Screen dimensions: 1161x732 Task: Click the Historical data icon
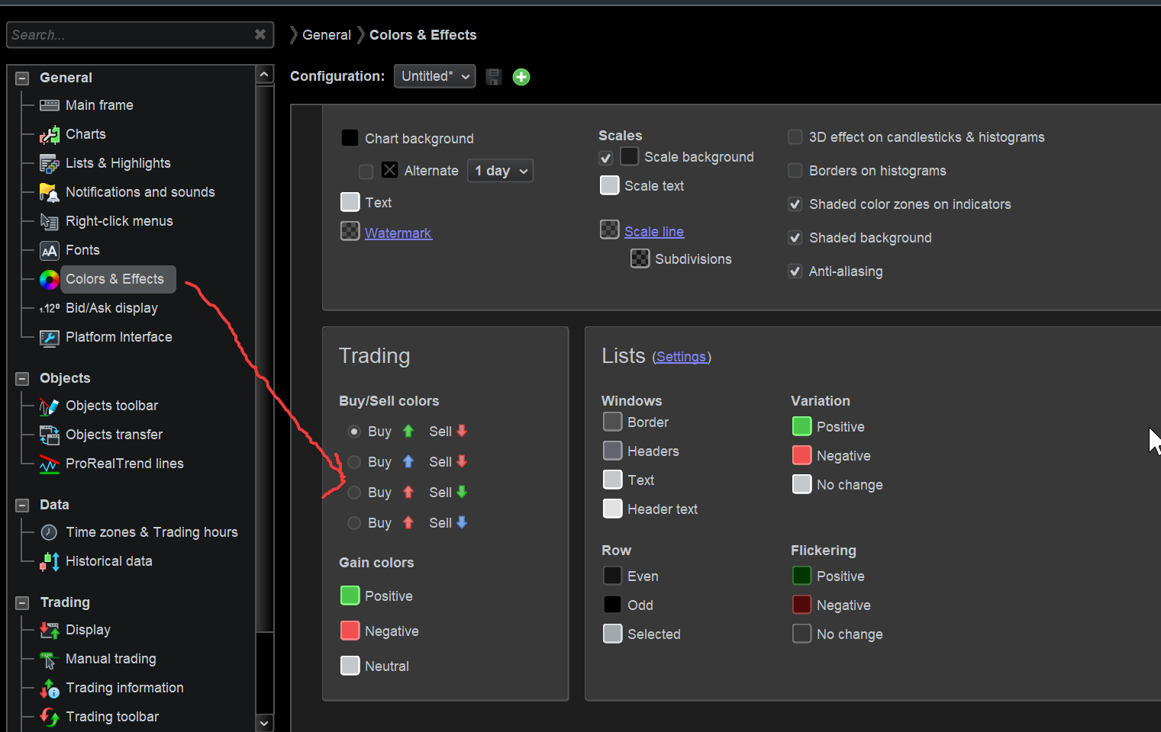tap(50, 562)
